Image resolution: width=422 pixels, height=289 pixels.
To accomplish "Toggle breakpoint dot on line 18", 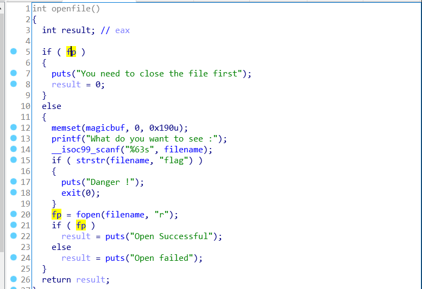I will pyautogui.click(x=14, y=192).
